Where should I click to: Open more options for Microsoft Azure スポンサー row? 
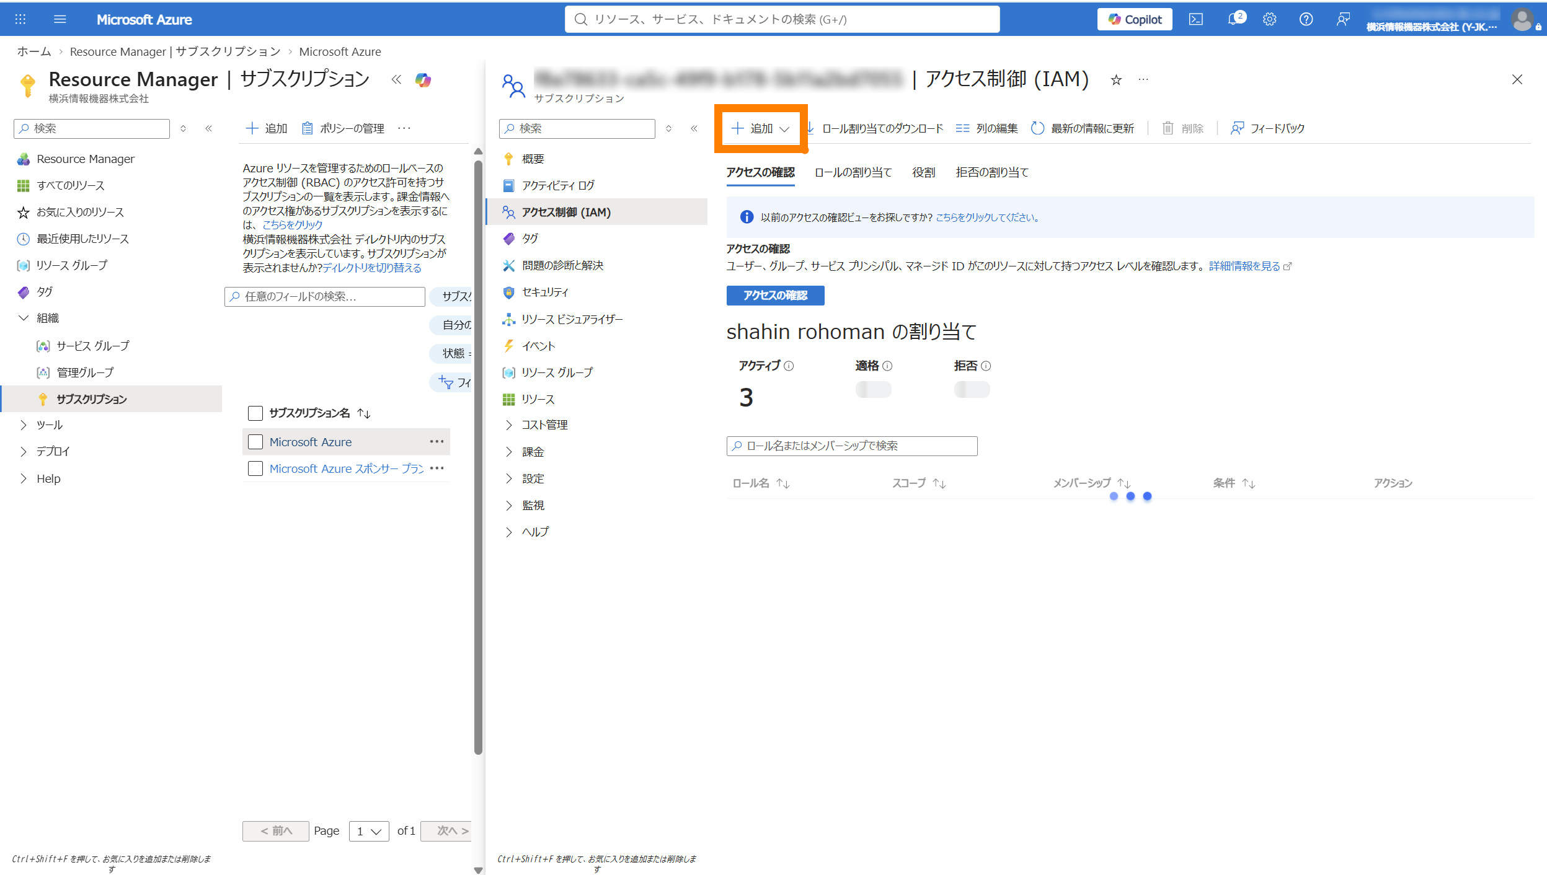(437, 468)
